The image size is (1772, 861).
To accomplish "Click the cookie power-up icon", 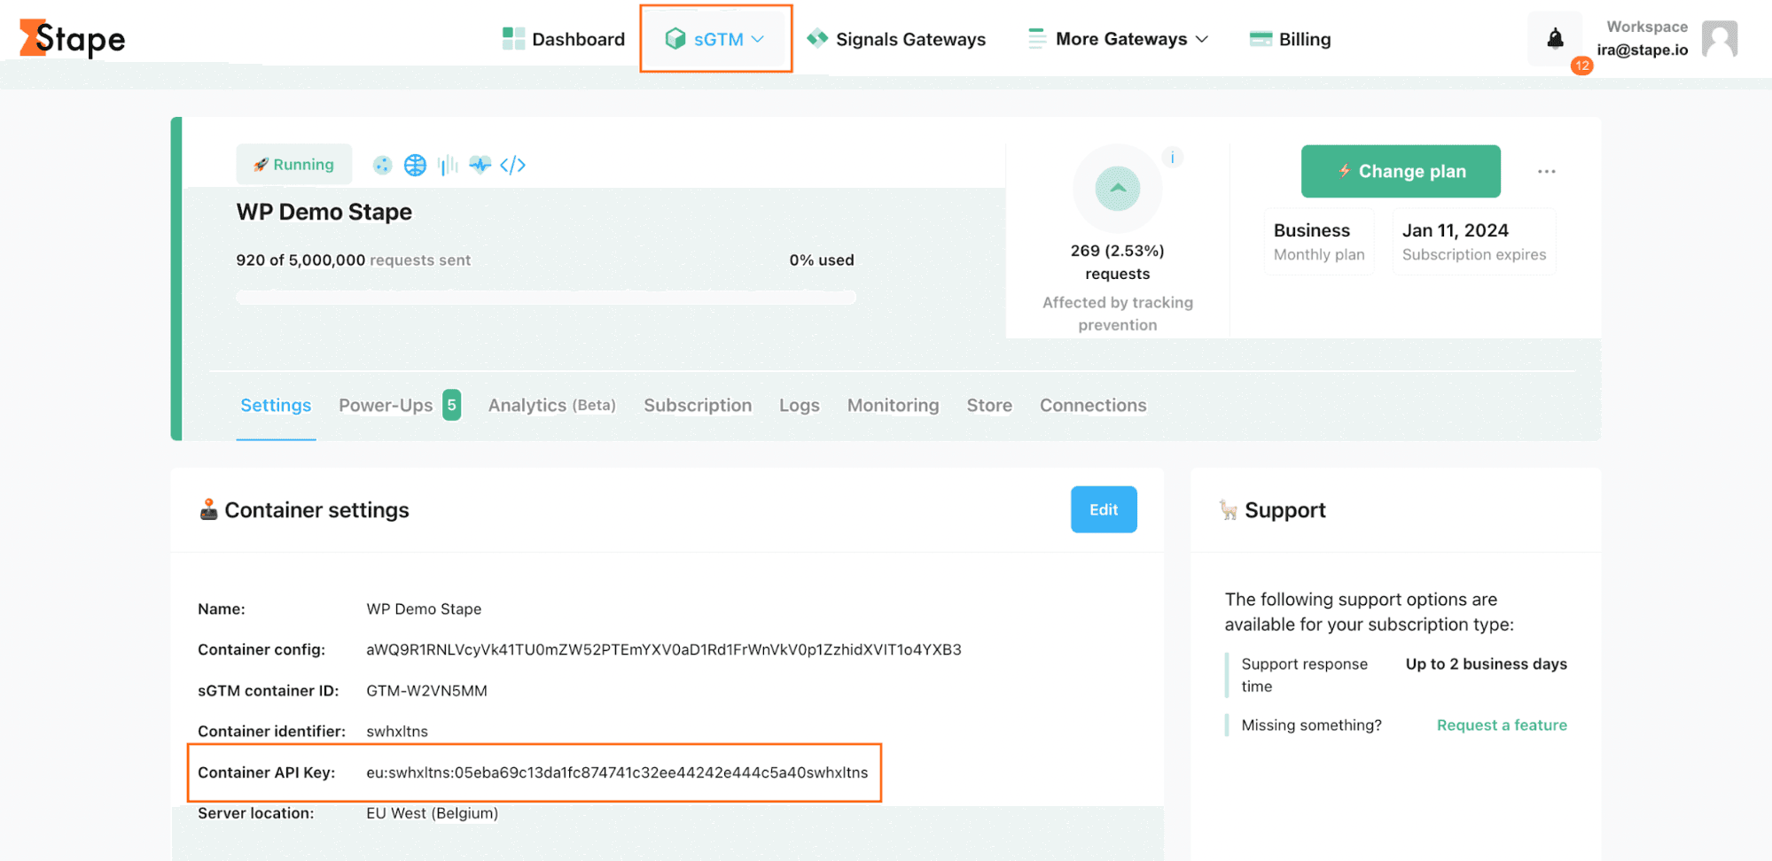I will [x=382, y=165].
